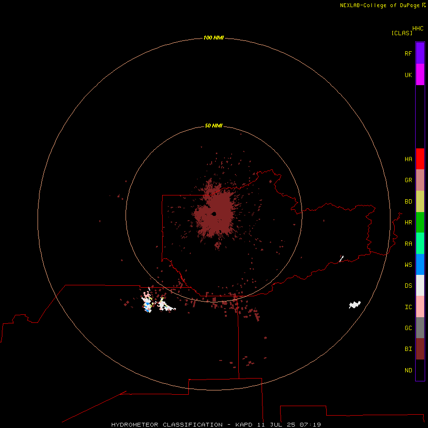The width and height of the screenshot is (428, 428).
Task: Click the ND black legend swatch
Action: coord(420,370)
